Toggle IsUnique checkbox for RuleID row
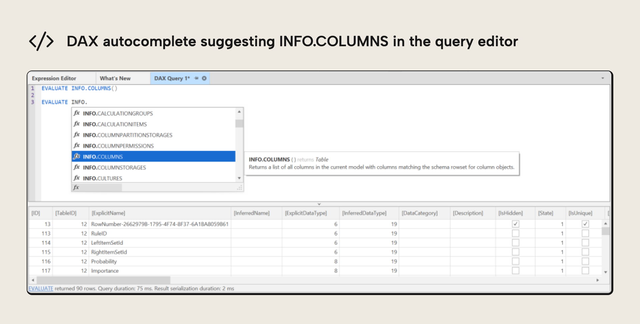Screen dimensions: 640x324 [585, 233]
